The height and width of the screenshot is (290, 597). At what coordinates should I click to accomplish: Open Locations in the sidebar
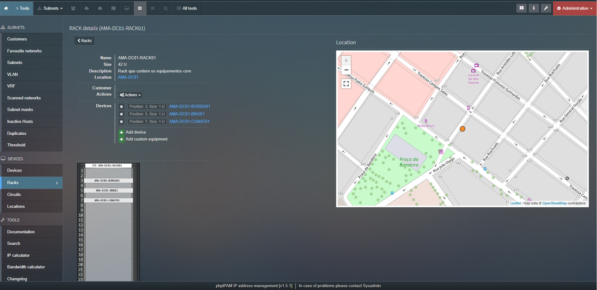coord(32,206)
